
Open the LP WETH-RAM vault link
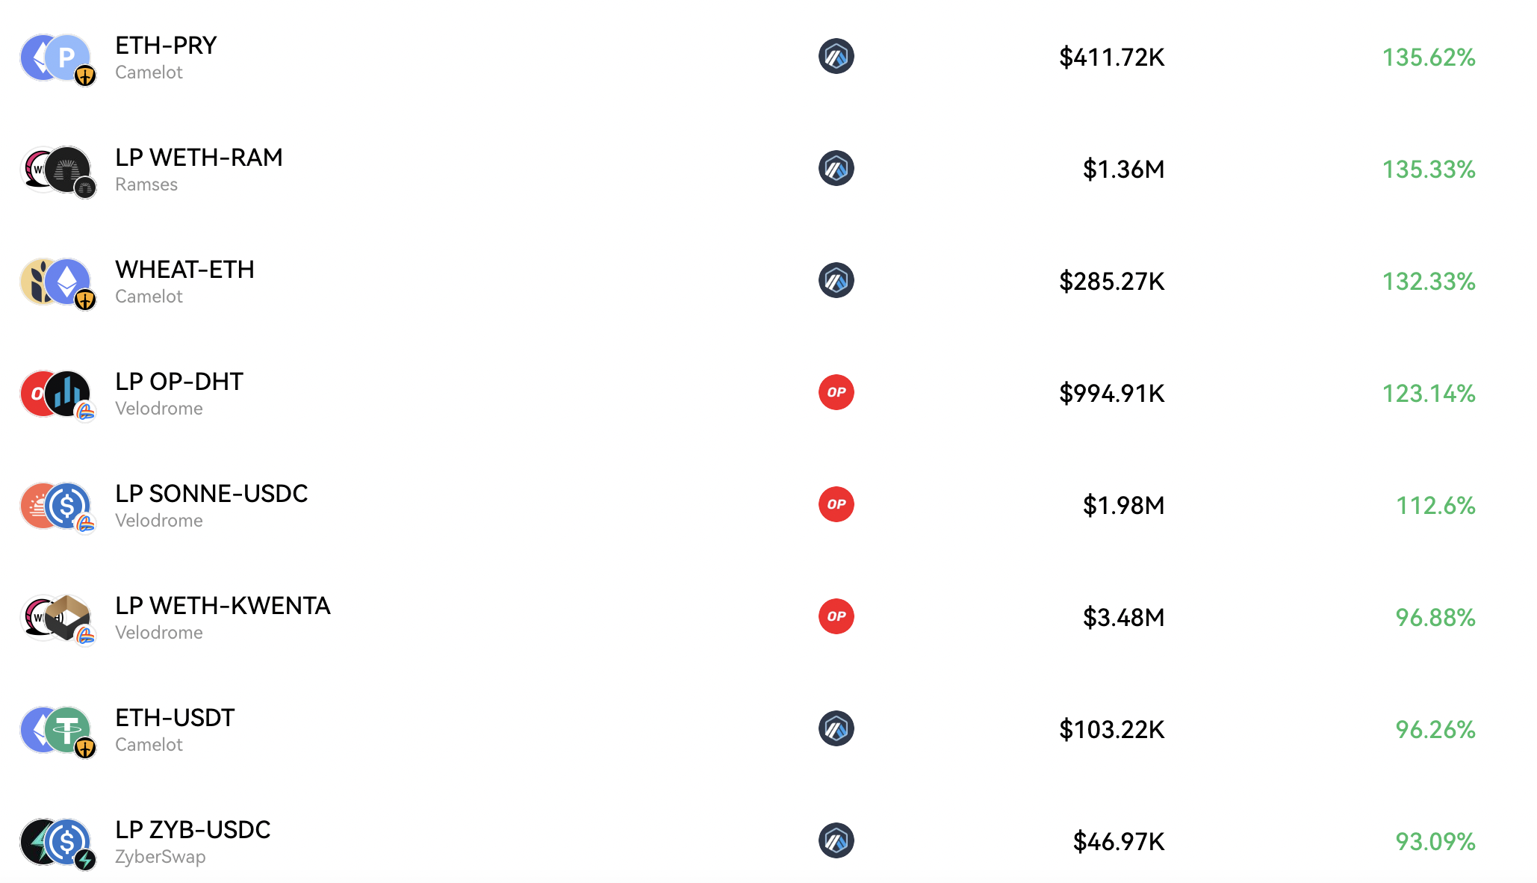click(199, 158)
